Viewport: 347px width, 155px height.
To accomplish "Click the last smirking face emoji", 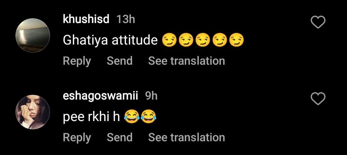I will click(237, 40).
